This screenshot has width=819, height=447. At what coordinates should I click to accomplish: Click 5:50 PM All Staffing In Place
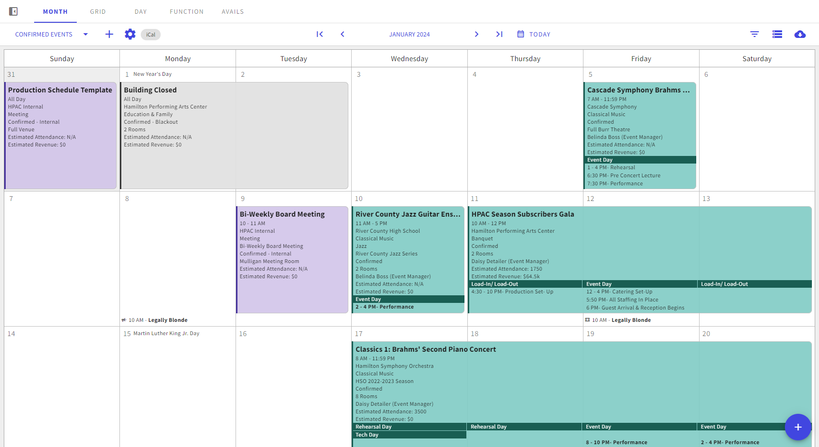[622, 300]
